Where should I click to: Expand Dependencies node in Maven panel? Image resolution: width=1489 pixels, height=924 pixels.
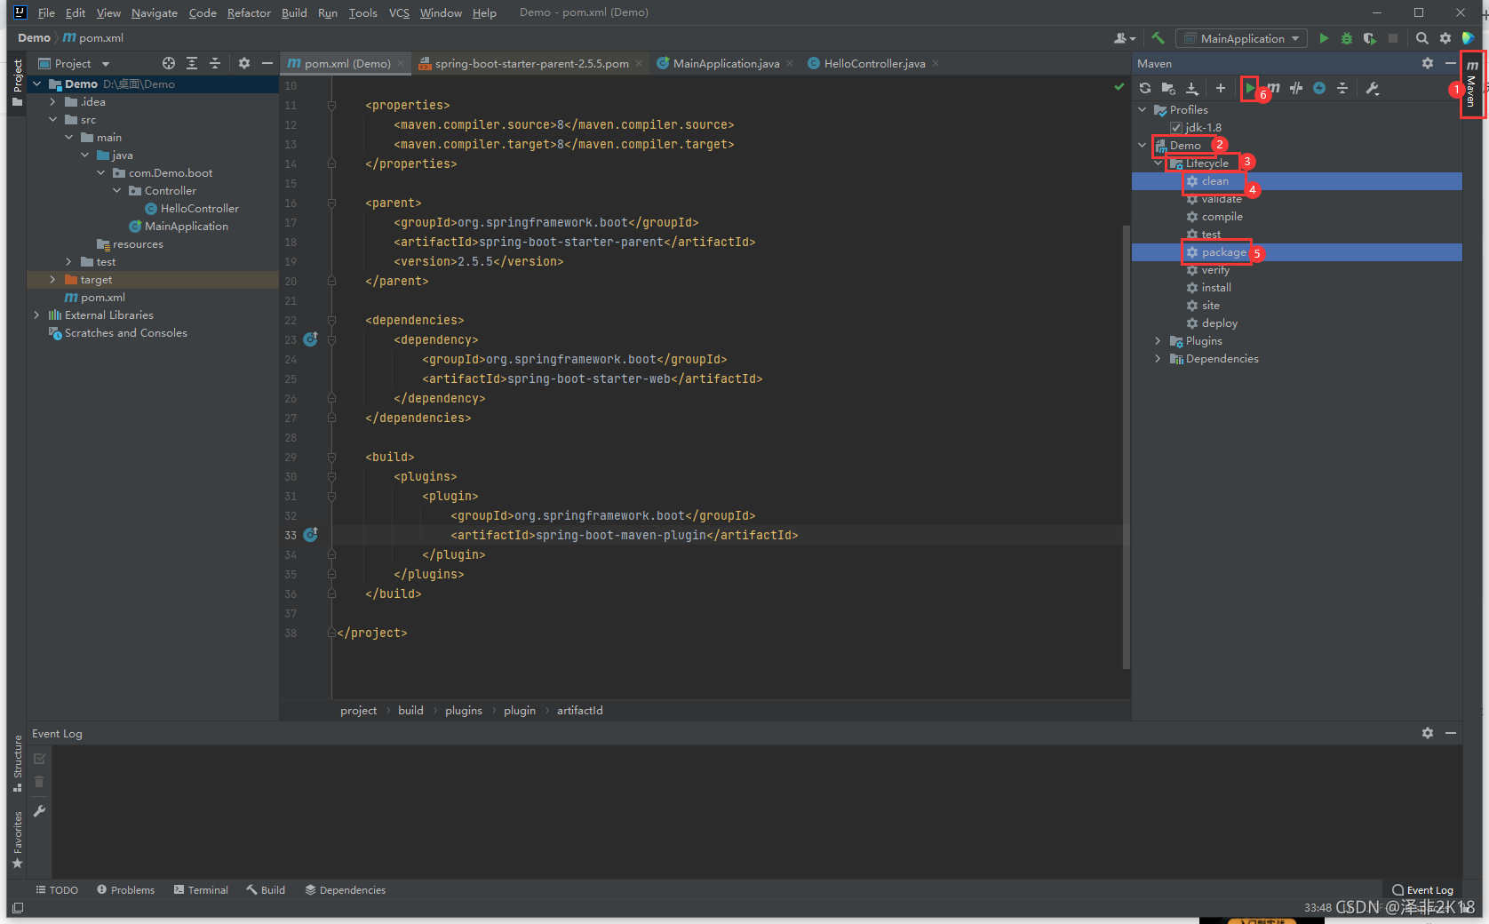pyautogui.click(x=1158, y=358)
